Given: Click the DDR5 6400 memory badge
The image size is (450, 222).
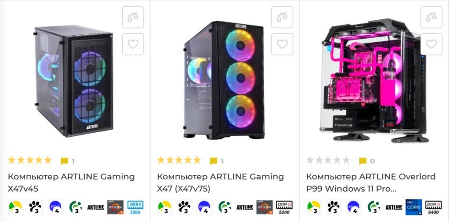Looking at the screenshot, I should click(433, 207).
